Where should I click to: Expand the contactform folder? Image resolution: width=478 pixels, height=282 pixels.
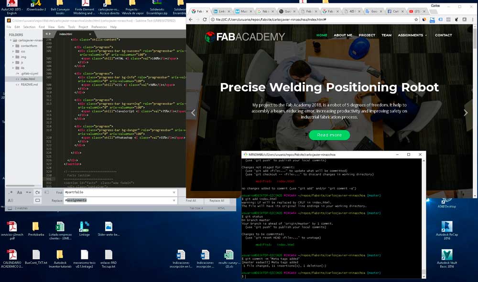click(13, 46)
